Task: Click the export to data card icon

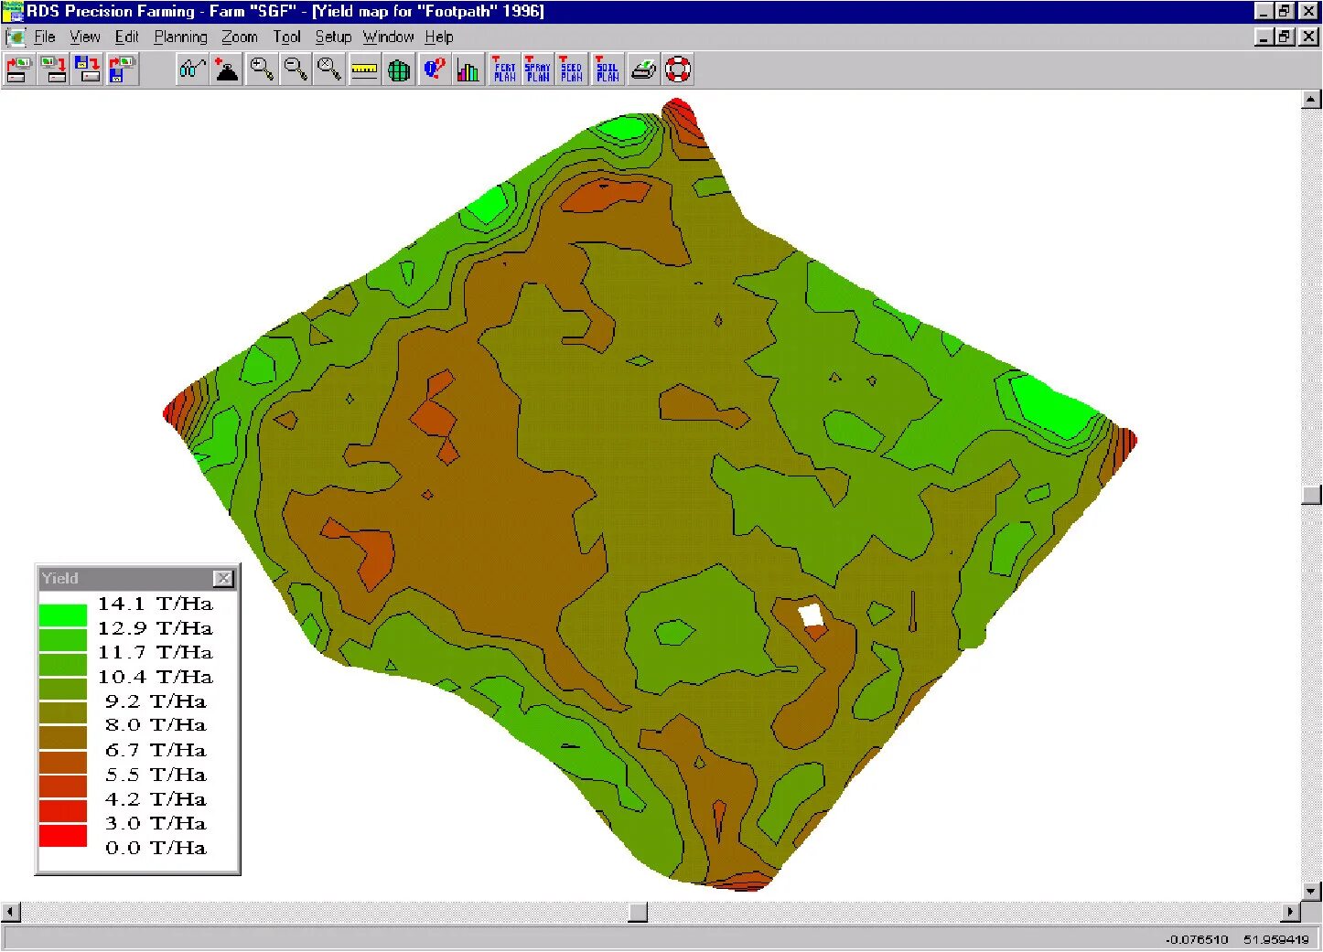Action: (x=55, y=70)
